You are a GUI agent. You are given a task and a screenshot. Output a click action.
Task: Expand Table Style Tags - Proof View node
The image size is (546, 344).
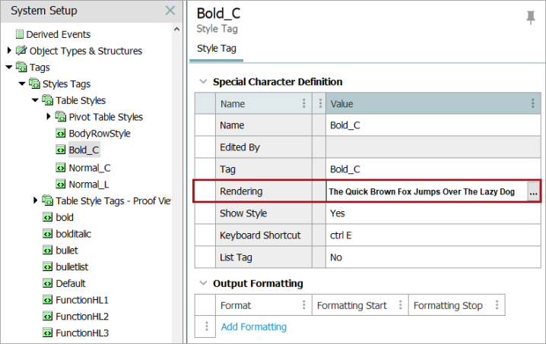point(35,200)
